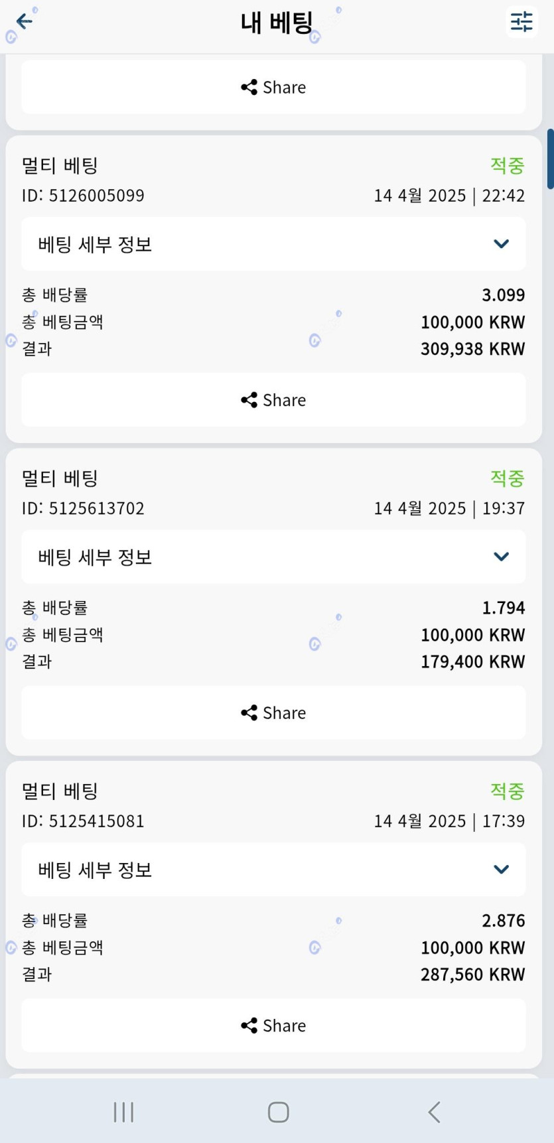Share the bet with 287,560 KRW result

pos(273,1026)
